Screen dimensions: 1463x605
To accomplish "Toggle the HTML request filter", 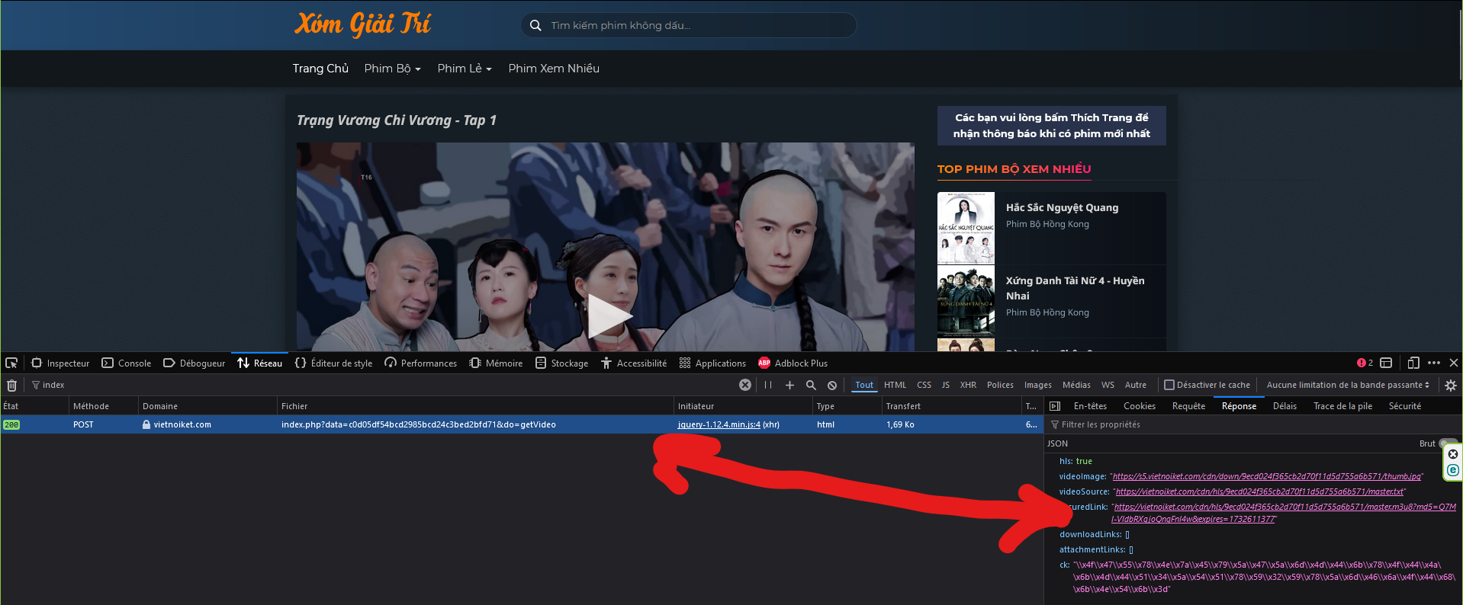I will pyautogui.click(x=895, y=386).
